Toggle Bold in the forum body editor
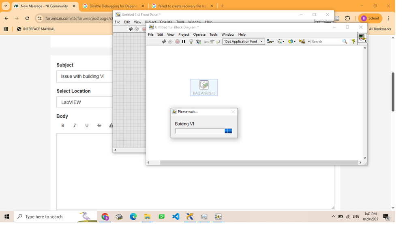Viewport: 405px width, 238px height. point(62,125)
